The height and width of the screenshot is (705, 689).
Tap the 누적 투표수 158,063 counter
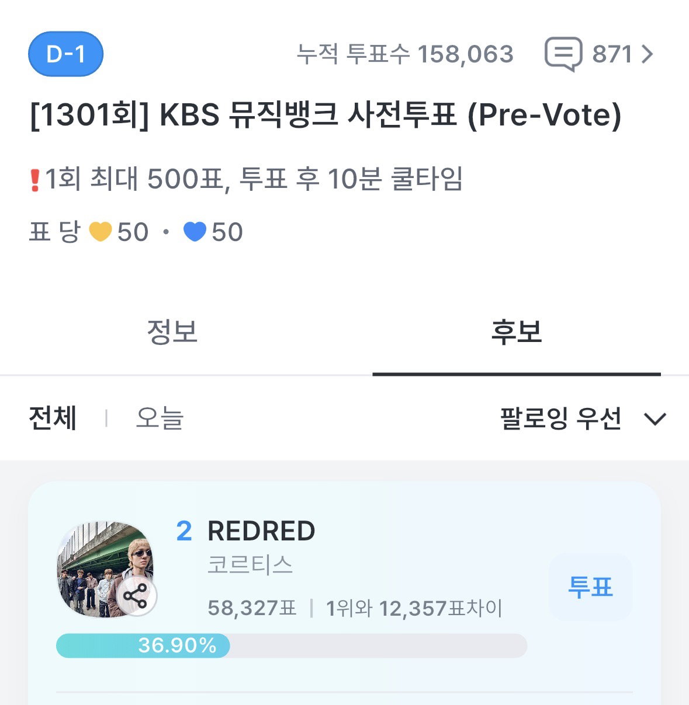pyautogui.click(x=405, y=54)
